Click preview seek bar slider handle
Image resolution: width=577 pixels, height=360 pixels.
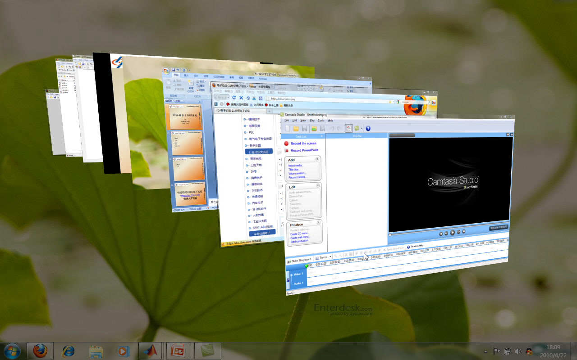coord(390,234)
